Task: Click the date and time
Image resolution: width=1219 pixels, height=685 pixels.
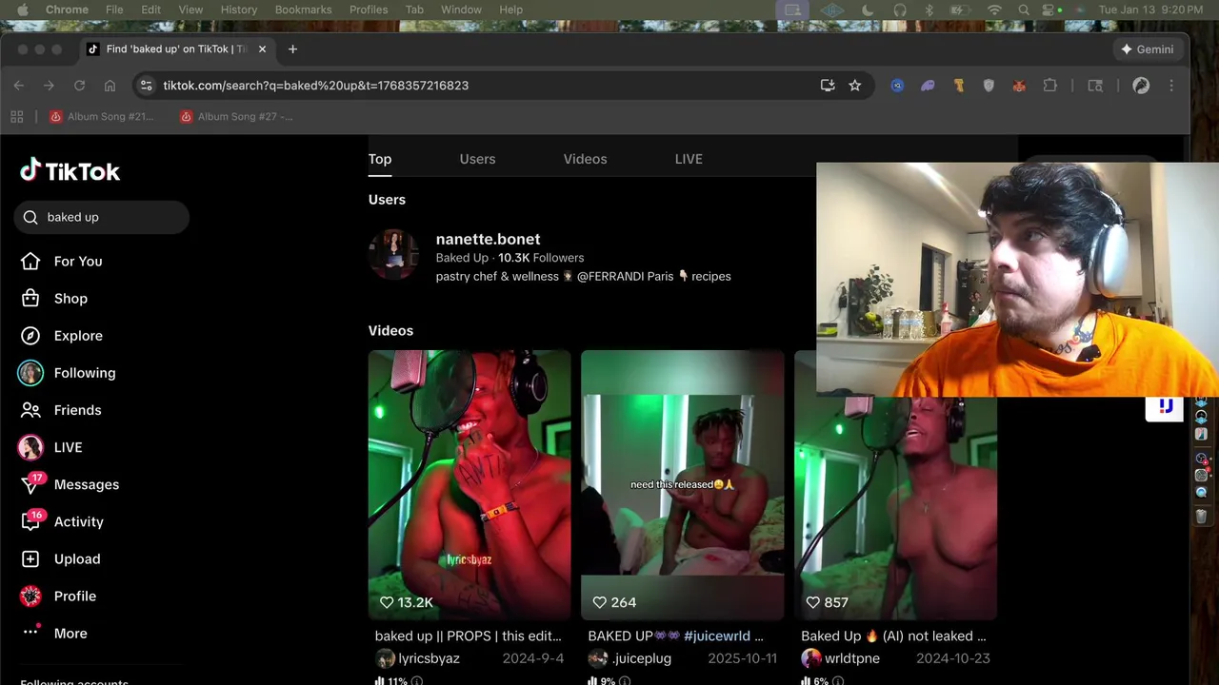Action: click(1149, 10)
